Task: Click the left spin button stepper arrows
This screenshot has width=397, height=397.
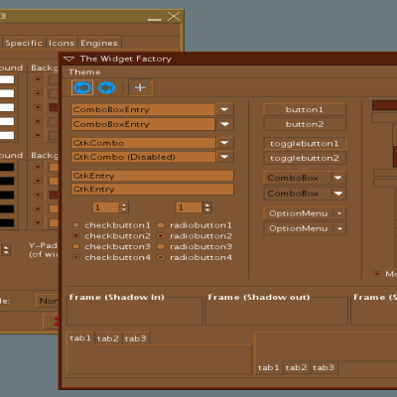Action: (x=124, y=207)
